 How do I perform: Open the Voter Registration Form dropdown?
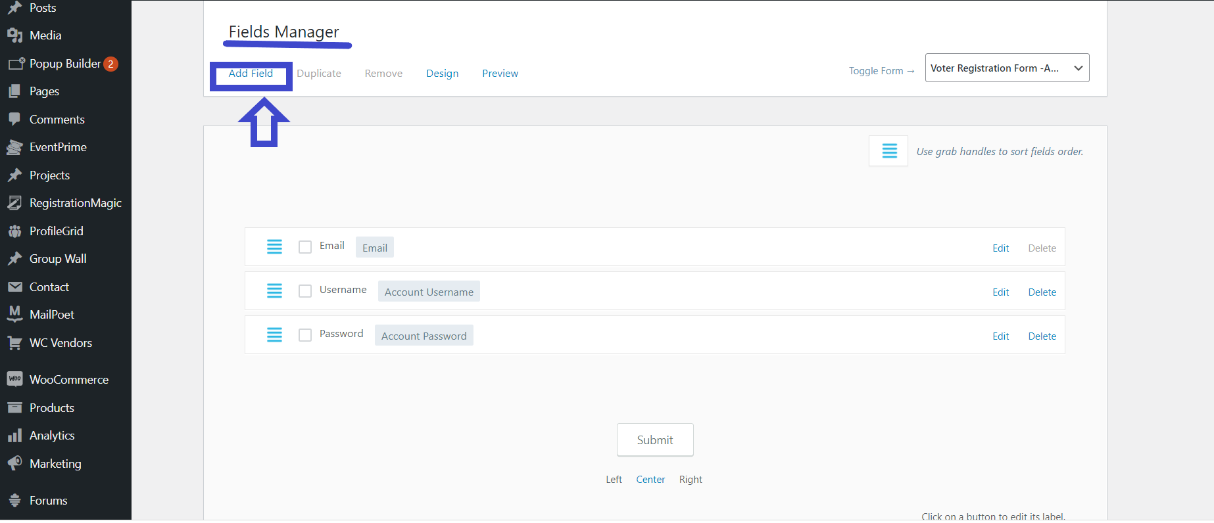coord(1007,68)
